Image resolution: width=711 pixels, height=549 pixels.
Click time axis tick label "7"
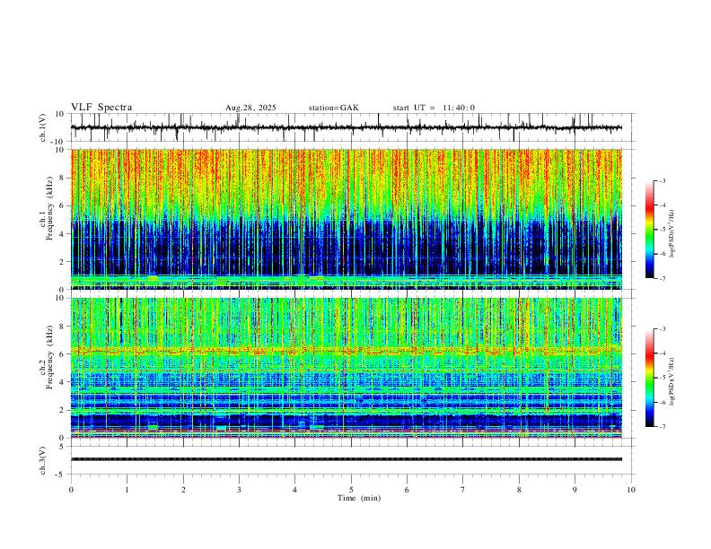pos(463,490)
